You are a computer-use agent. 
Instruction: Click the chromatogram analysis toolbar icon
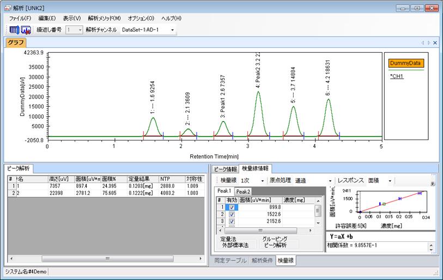pos(26,30)
